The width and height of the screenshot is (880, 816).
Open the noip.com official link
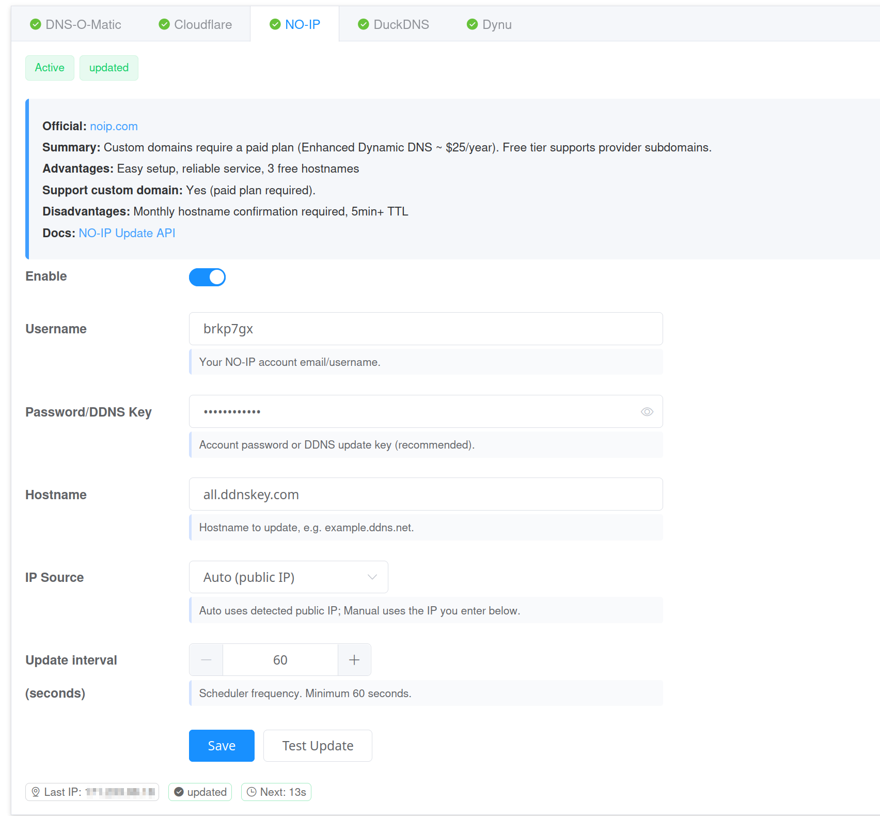coord(114,126)
